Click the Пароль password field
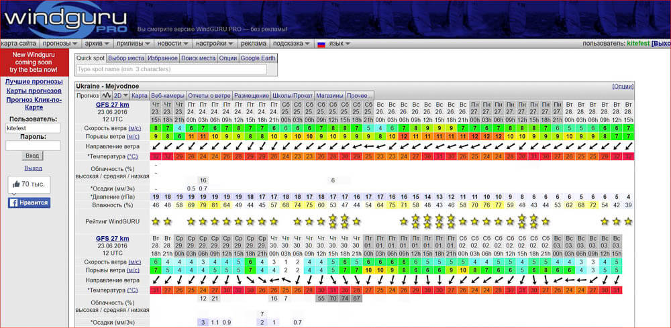 click(33, 146)
